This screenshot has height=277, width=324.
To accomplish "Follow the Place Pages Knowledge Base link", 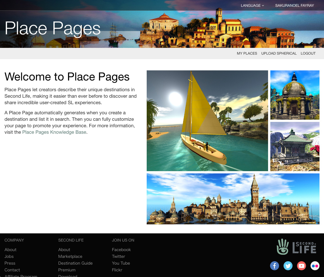I will 54,132.
